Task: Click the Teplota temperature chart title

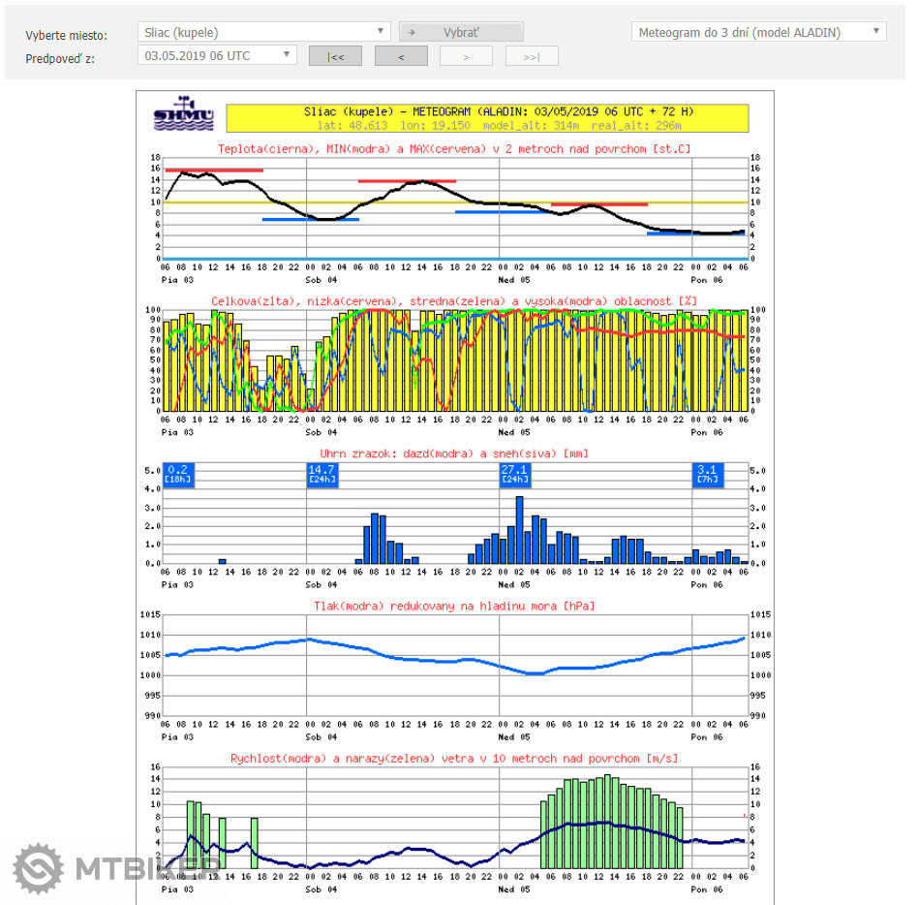Action: (x=453, y=148)
